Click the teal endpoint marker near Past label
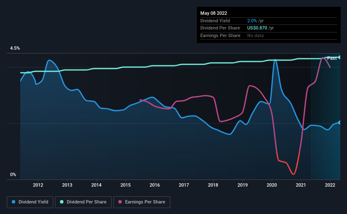The image size is (347, 214). [339, 57]
